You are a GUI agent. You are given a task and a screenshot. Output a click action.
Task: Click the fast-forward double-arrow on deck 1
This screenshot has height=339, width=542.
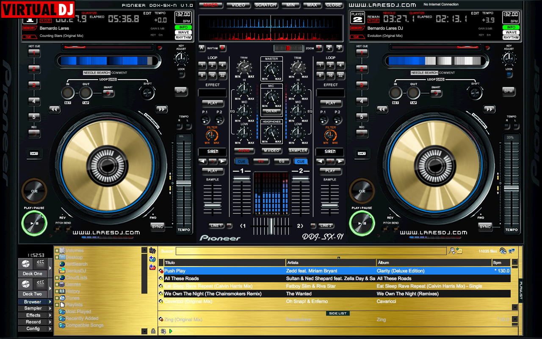coord(161,109)
